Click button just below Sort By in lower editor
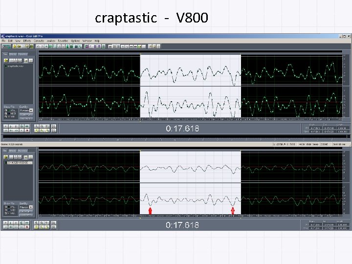The width and height of the screenshot is (352, 264). [26, 211]
